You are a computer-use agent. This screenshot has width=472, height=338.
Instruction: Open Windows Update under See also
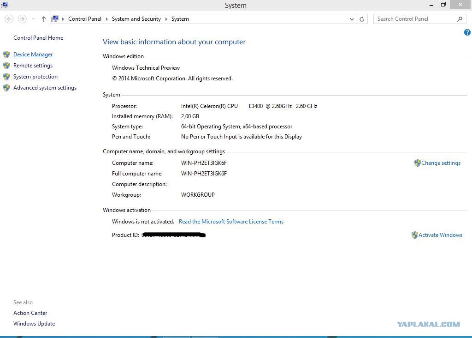(x=34, y=324)
